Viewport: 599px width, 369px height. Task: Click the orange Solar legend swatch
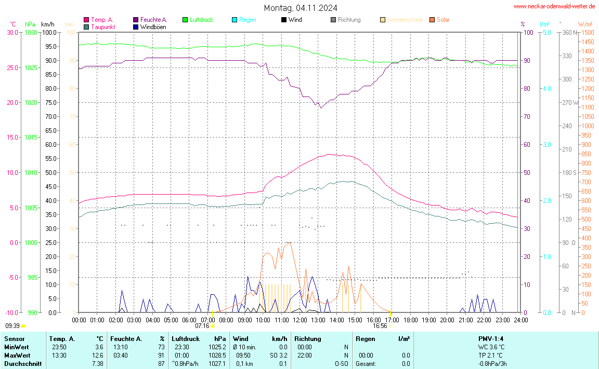tap(432, 20)
